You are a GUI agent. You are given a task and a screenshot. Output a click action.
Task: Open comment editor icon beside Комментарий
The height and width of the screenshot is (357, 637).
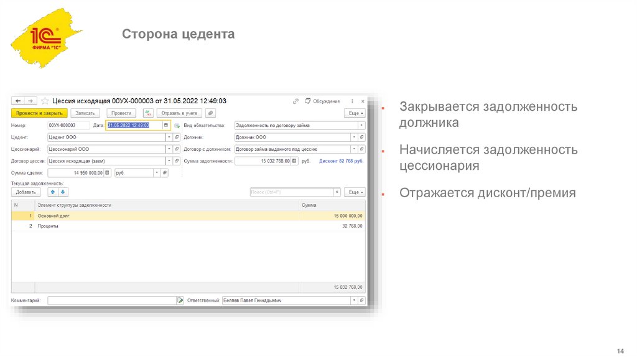(x=180, y=300)
